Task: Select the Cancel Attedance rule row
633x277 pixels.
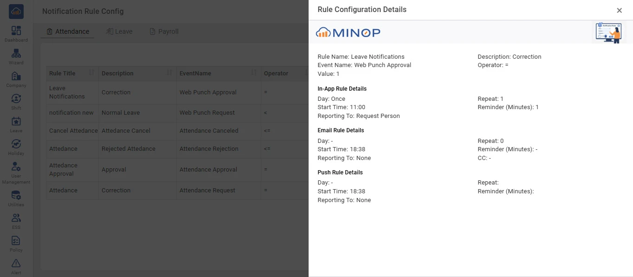Action: point(73,131)
